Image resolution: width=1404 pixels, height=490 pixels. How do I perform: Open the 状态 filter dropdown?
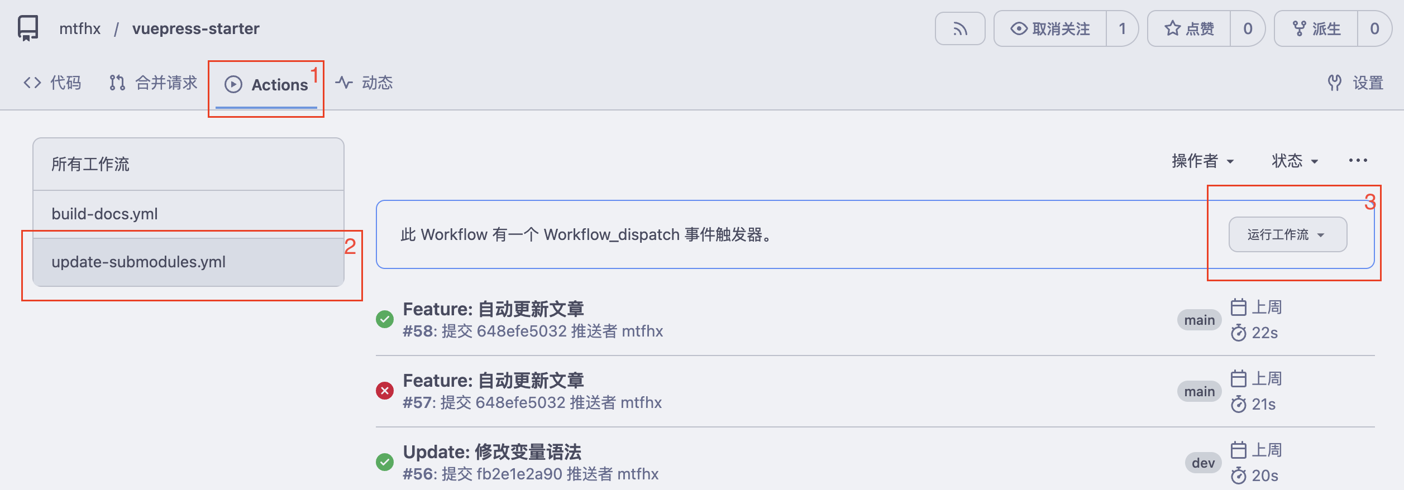click(1295, 161)
